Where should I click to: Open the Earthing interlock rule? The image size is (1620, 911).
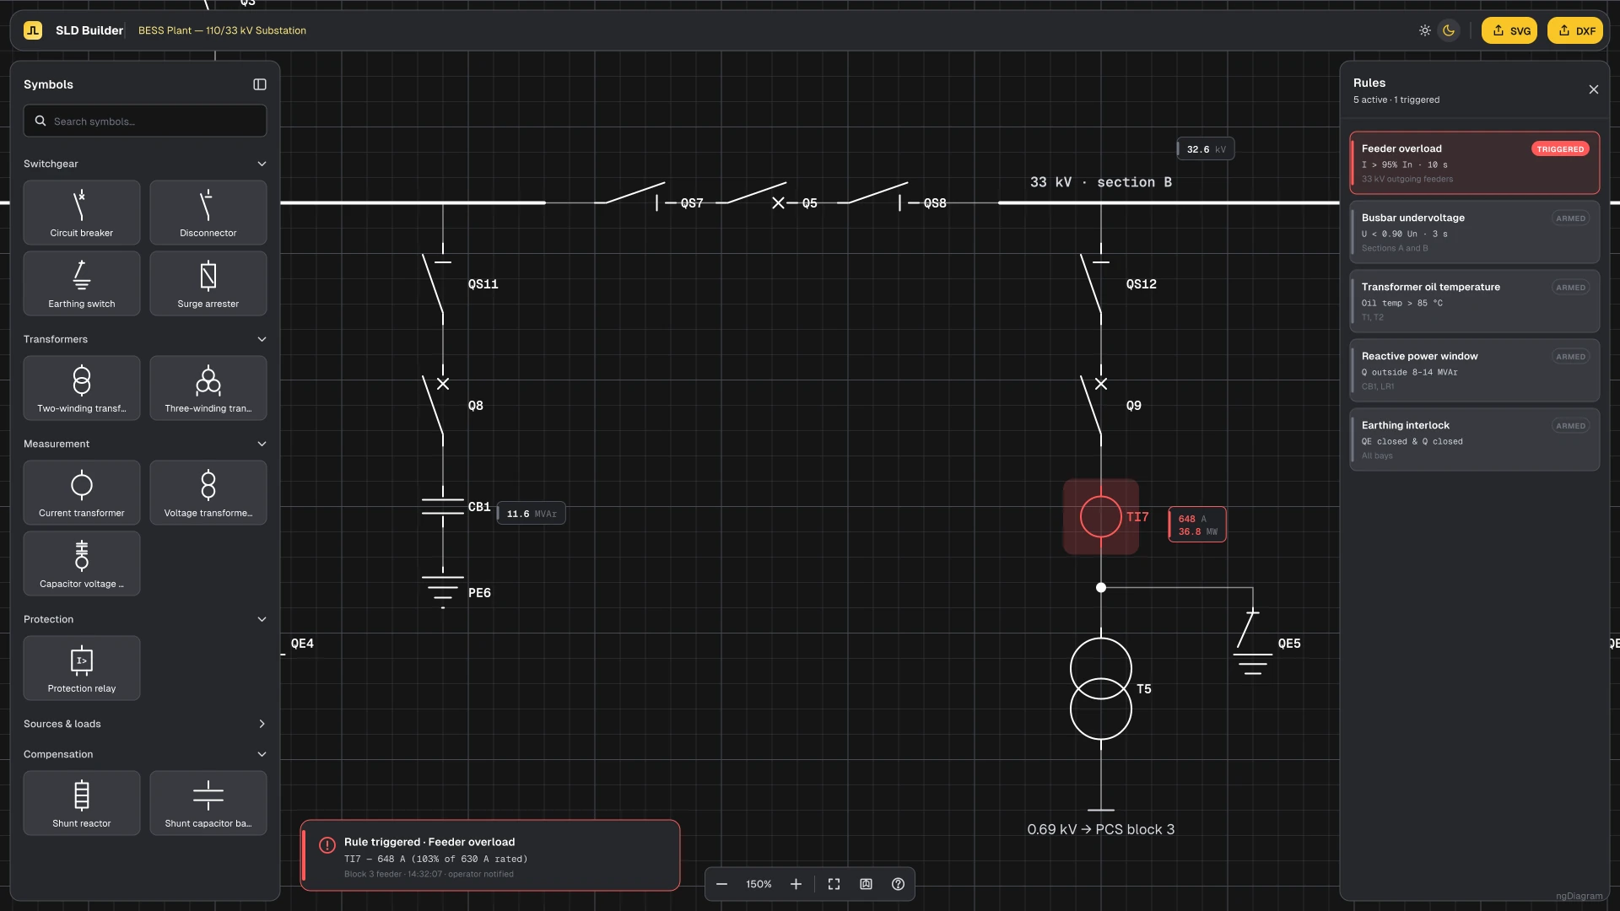[x=1475, y=439]
